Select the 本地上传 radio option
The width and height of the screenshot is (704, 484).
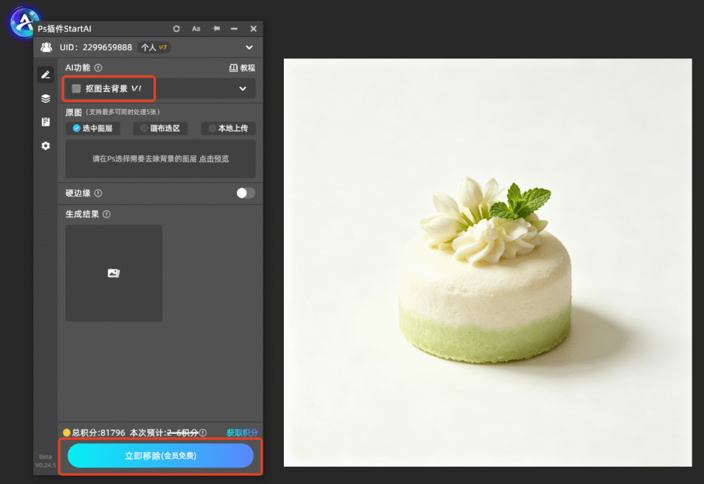click(228, 129)
